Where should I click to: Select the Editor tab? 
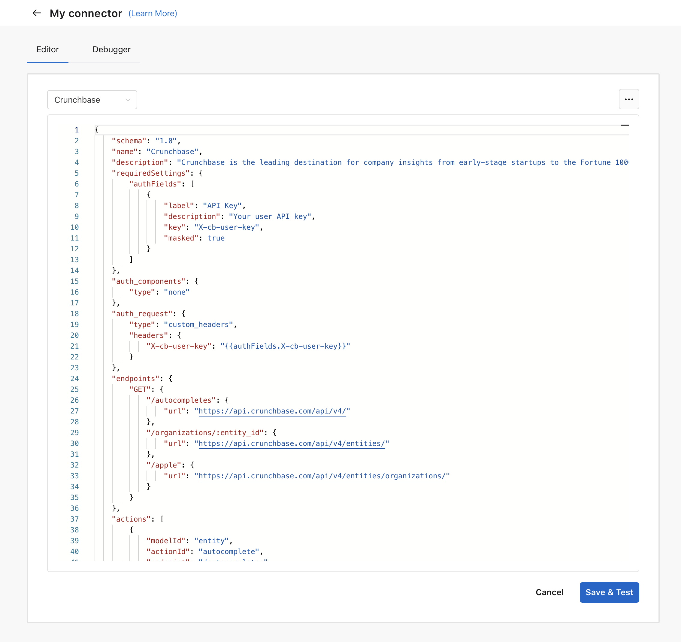[47, 49]
